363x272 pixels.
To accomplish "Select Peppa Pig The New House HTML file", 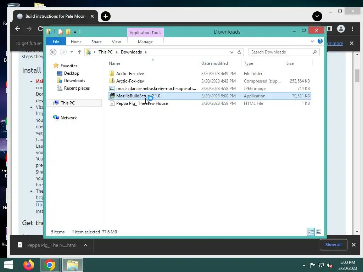I will [209, 103].
